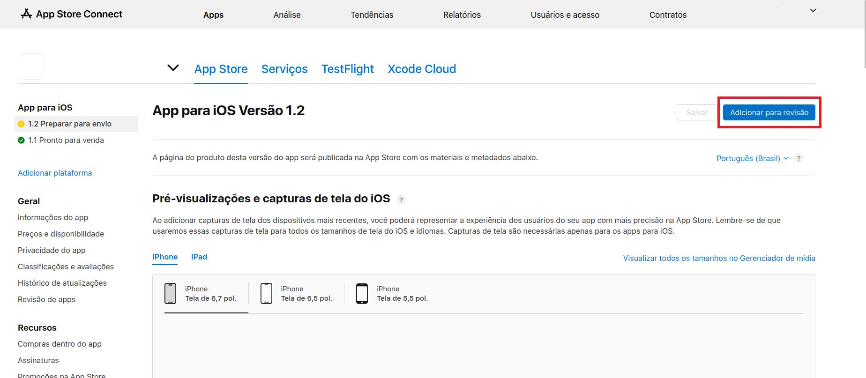Select the iPhone device tab
Viewport: 866px width, 378px height.
[165, 257]
